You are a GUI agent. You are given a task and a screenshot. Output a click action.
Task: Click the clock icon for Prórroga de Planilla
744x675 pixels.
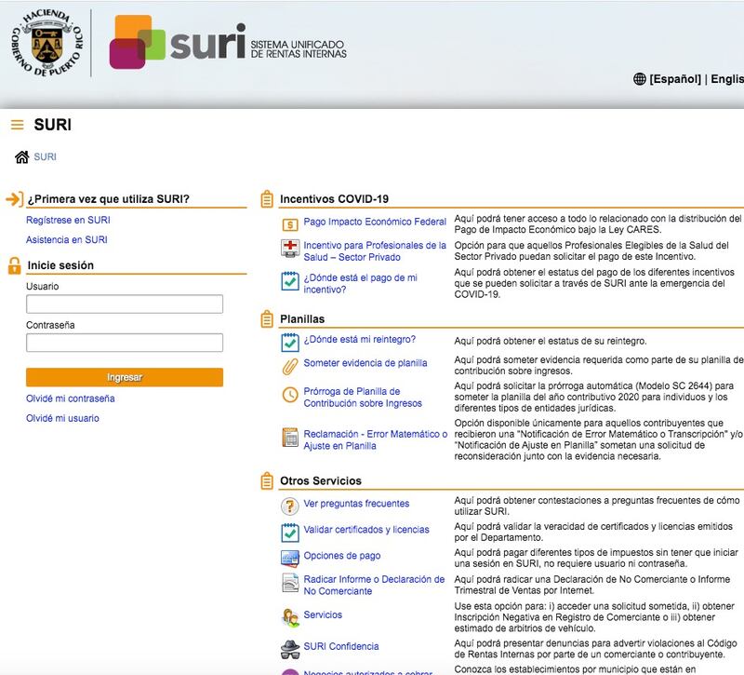[x=290, y=395]
